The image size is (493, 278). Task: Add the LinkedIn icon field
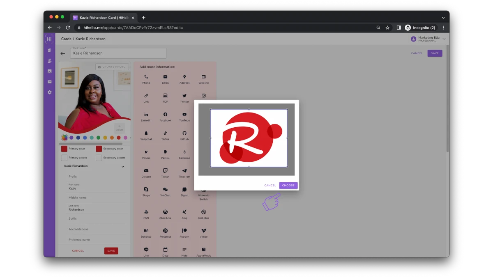click(146, 117)
